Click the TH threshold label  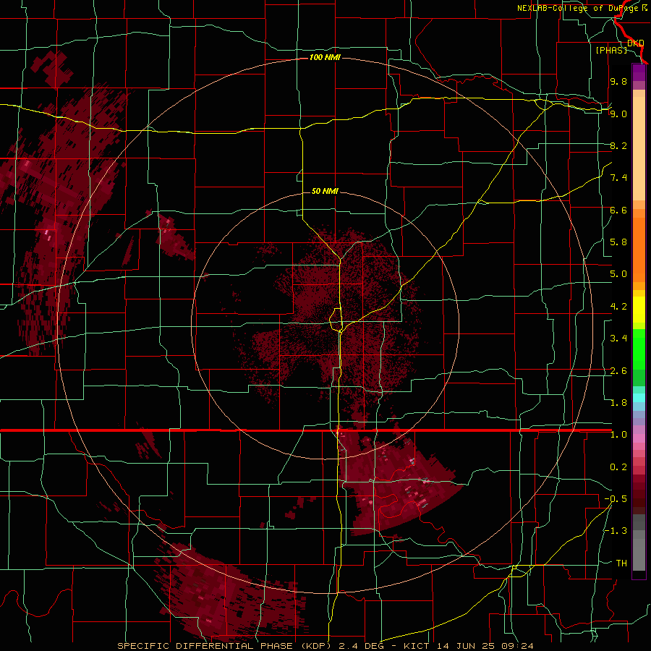621,563
